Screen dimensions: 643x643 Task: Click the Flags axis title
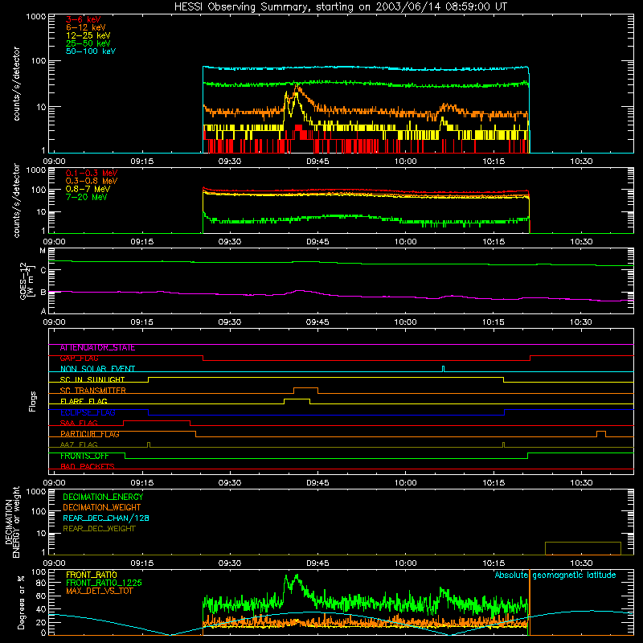click(32, 401)
